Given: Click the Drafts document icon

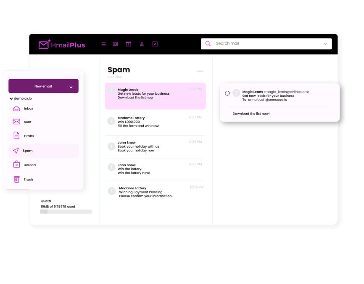Looking at the screenshot, I should point(16,135).
